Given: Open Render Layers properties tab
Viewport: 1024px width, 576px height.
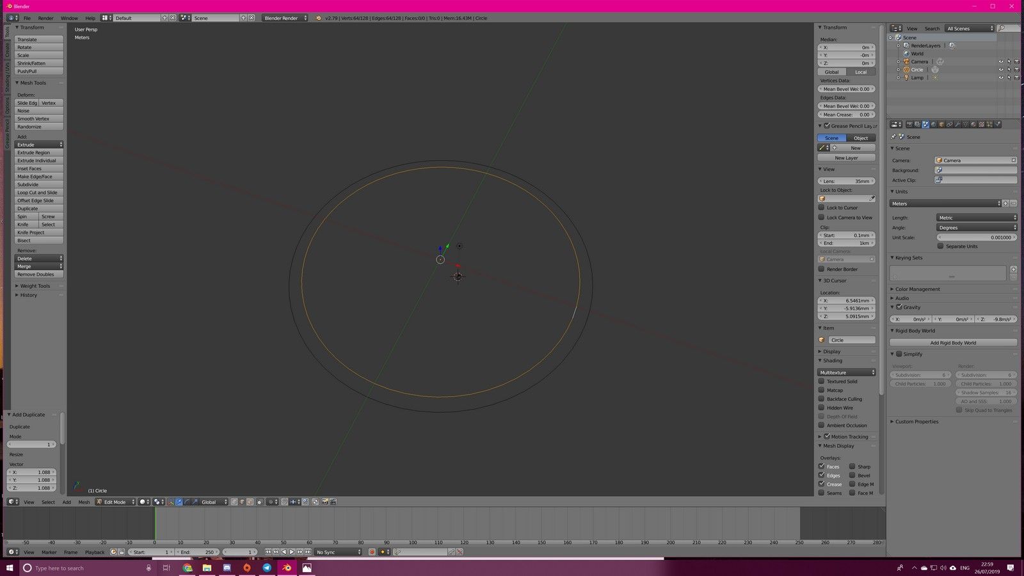Looking at the screenshot, I should (x=917, y=124).
